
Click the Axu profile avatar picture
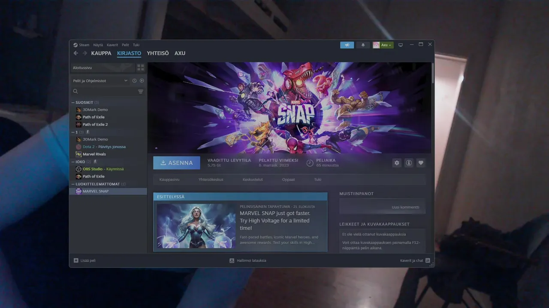376,45
